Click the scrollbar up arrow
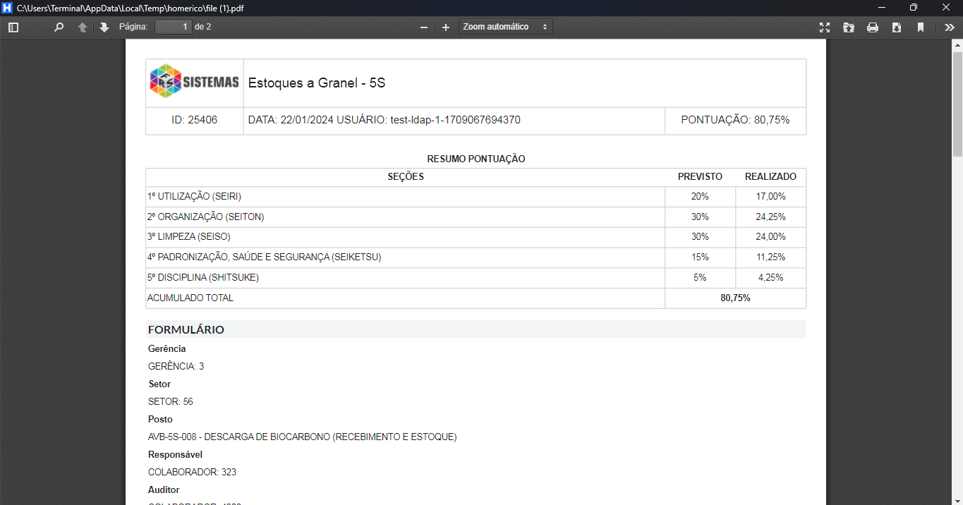This screenshot has width=963, height=505. coord(957,44)
